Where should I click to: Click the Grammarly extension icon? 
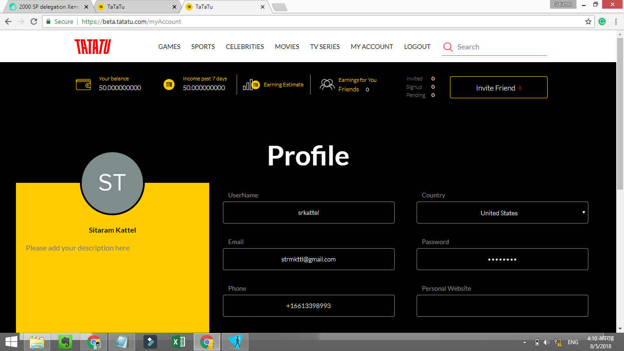[602, 21]
